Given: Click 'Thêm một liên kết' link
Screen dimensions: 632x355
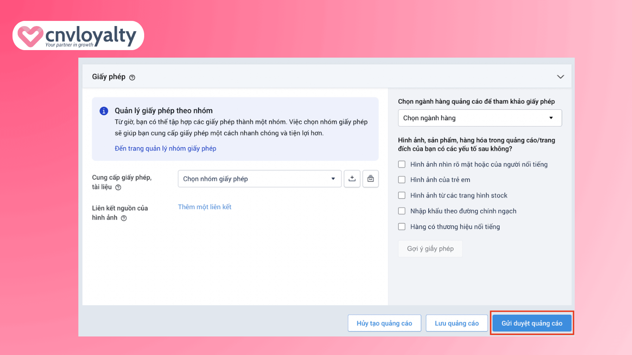Looking at the screenshot, I should (x=205, y=207).
